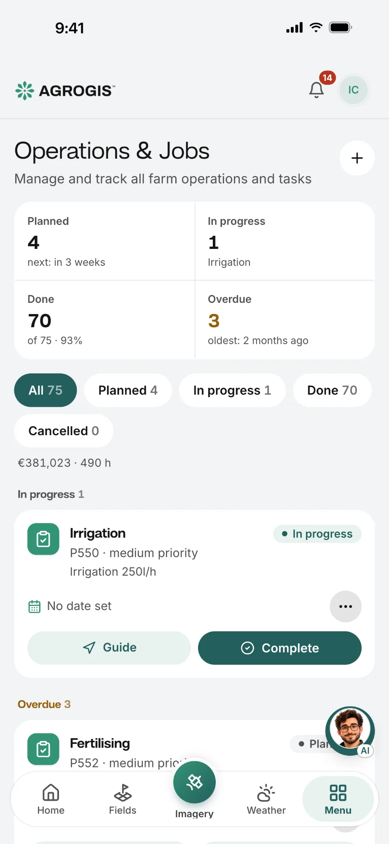Go to Weather in bottom navigation
389x844 pixels.
tap(266, 799)
